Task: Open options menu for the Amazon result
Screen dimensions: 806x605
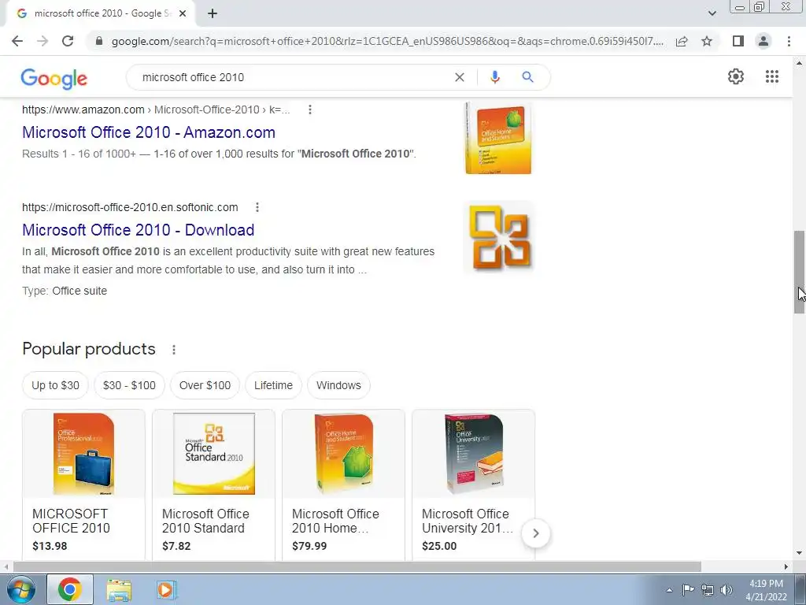Action: pos(310,109)
